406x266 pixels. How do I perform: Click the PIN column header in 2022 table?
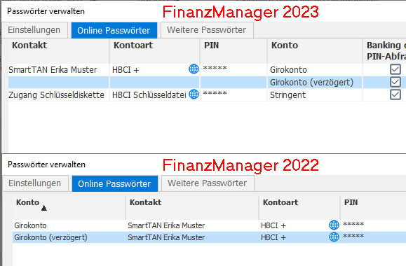click(x=351, y=202)
